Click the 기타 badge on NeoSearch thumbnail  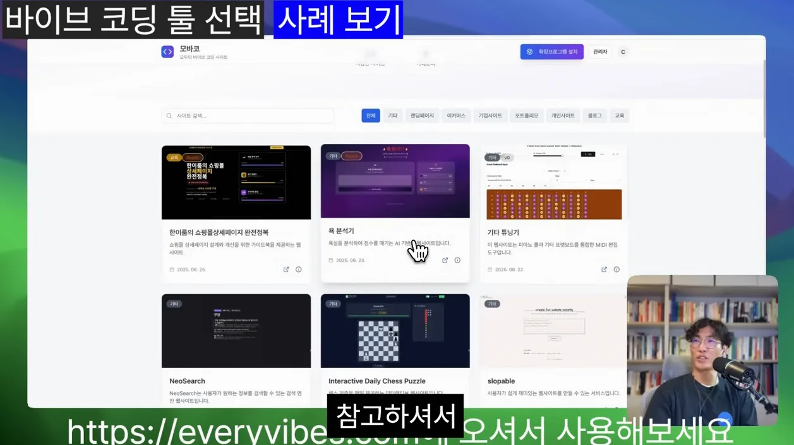click(174, 304)
